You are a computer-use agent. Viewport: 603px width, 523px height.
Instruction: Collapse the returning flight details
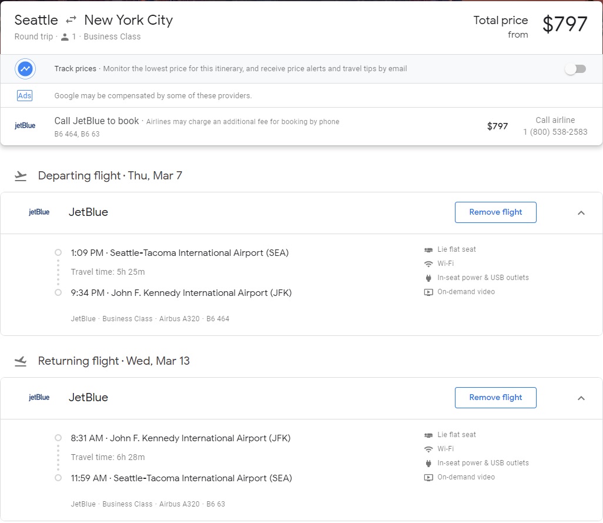point(581,398)
